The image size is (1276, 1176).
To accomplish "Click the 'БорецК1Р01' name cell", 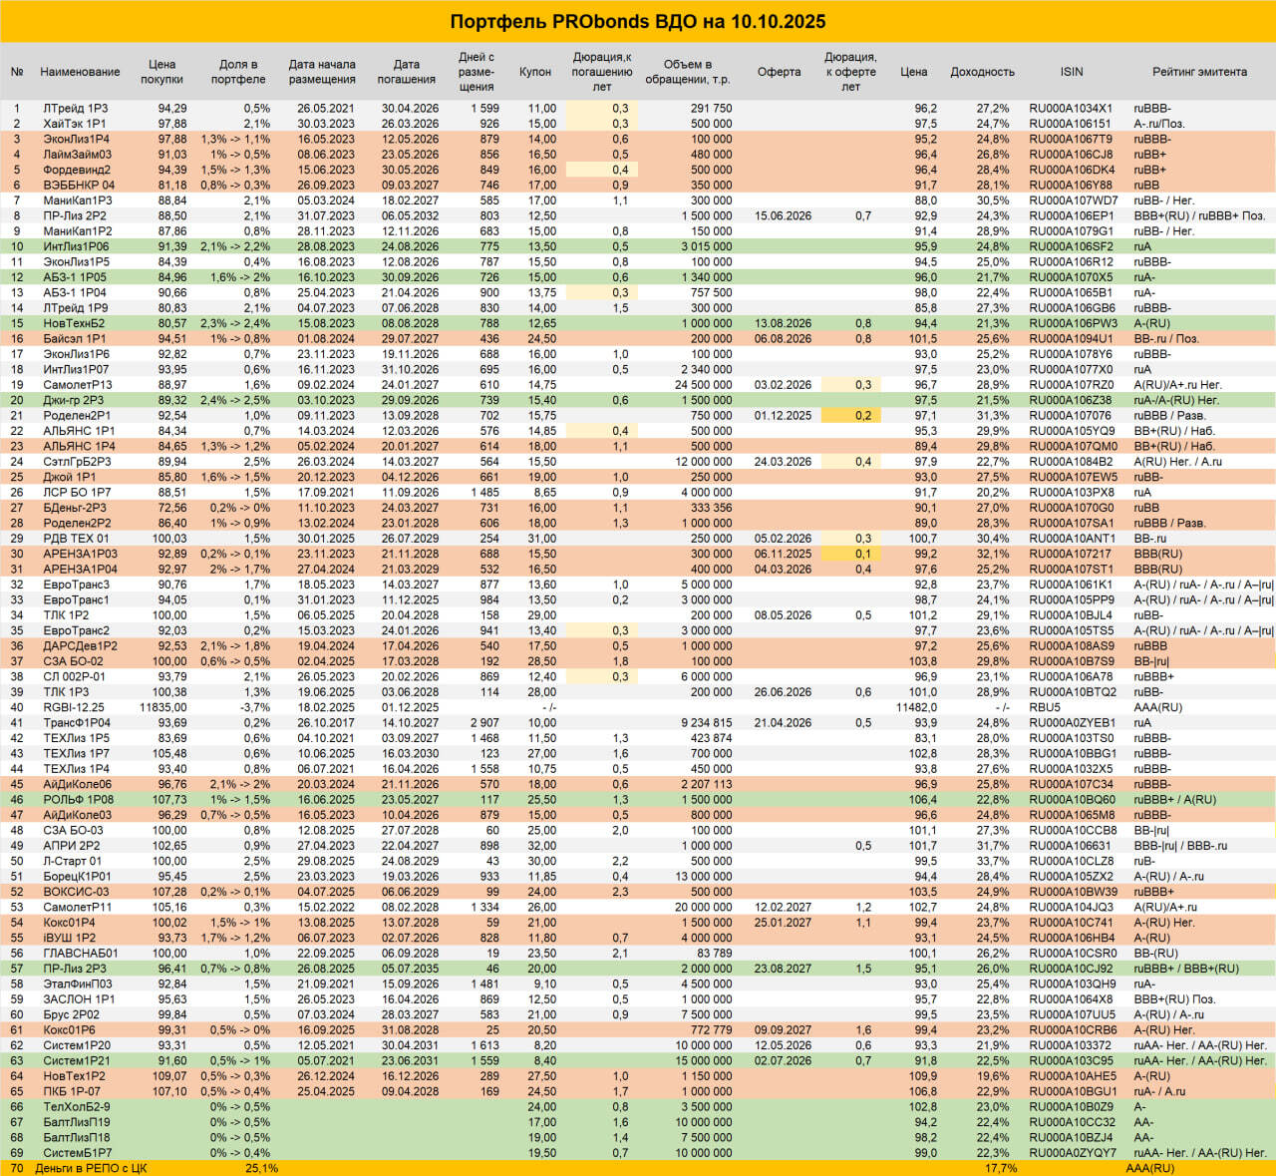I will coord(78,877).
